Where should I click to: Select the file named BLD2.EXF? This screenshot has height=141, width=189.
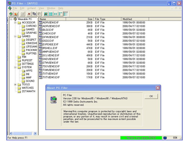48,30
